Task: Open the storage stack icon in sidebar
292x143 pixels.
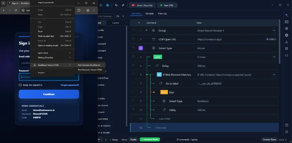Action: (x=287, y=22)
